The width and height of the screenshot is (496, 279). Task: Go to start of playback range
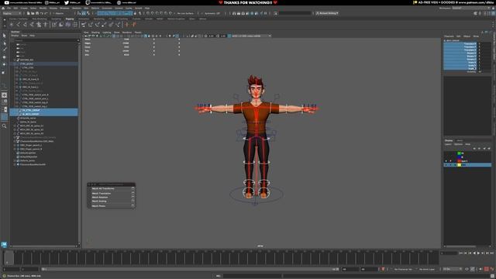(x=460, y=253)
